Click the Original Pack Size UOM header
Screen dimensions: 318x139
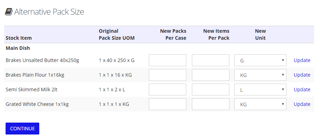pyautogui.click(x=117, y=34)
